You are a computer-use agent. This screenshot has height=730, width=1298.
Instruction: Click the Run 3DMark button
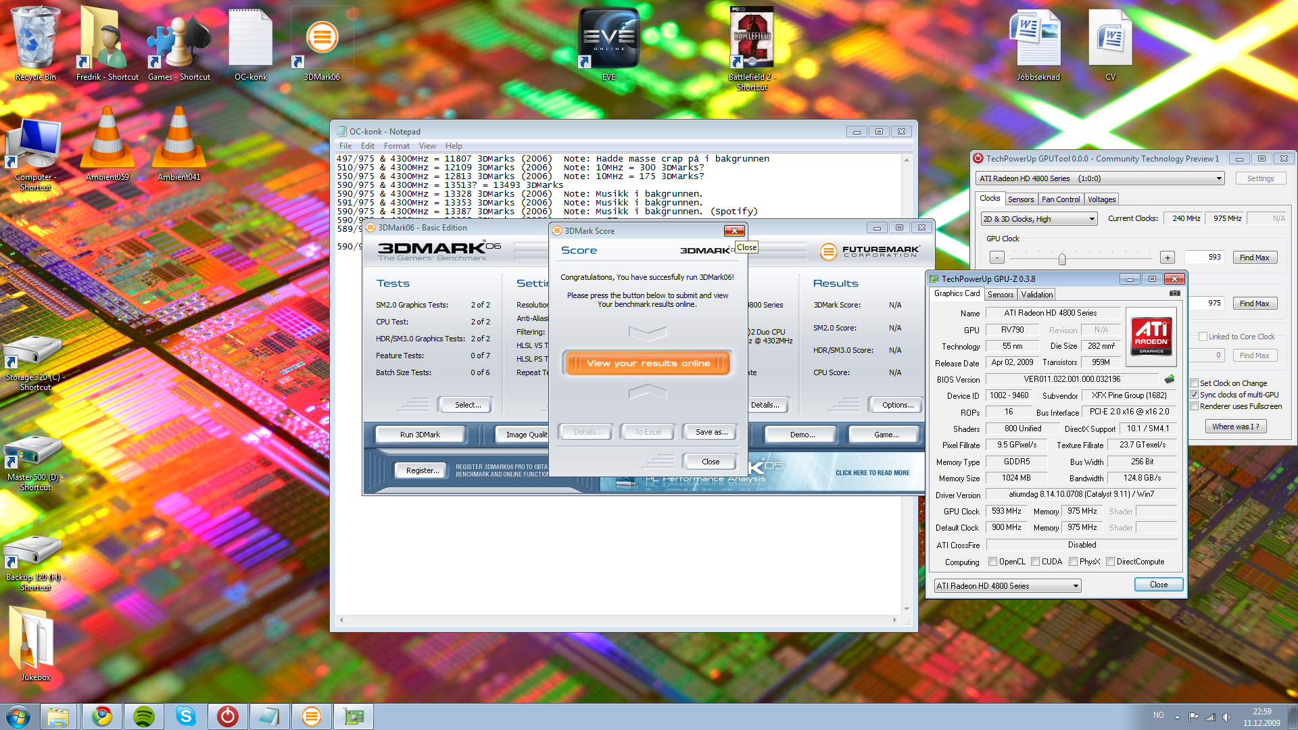tap(420, 435)
